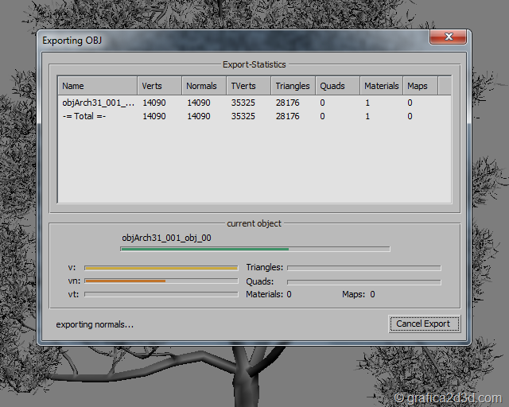Click the empty vt: progress bar
Image resolution: width=509 pixels, height=407 pixels.
click(161, 294)
